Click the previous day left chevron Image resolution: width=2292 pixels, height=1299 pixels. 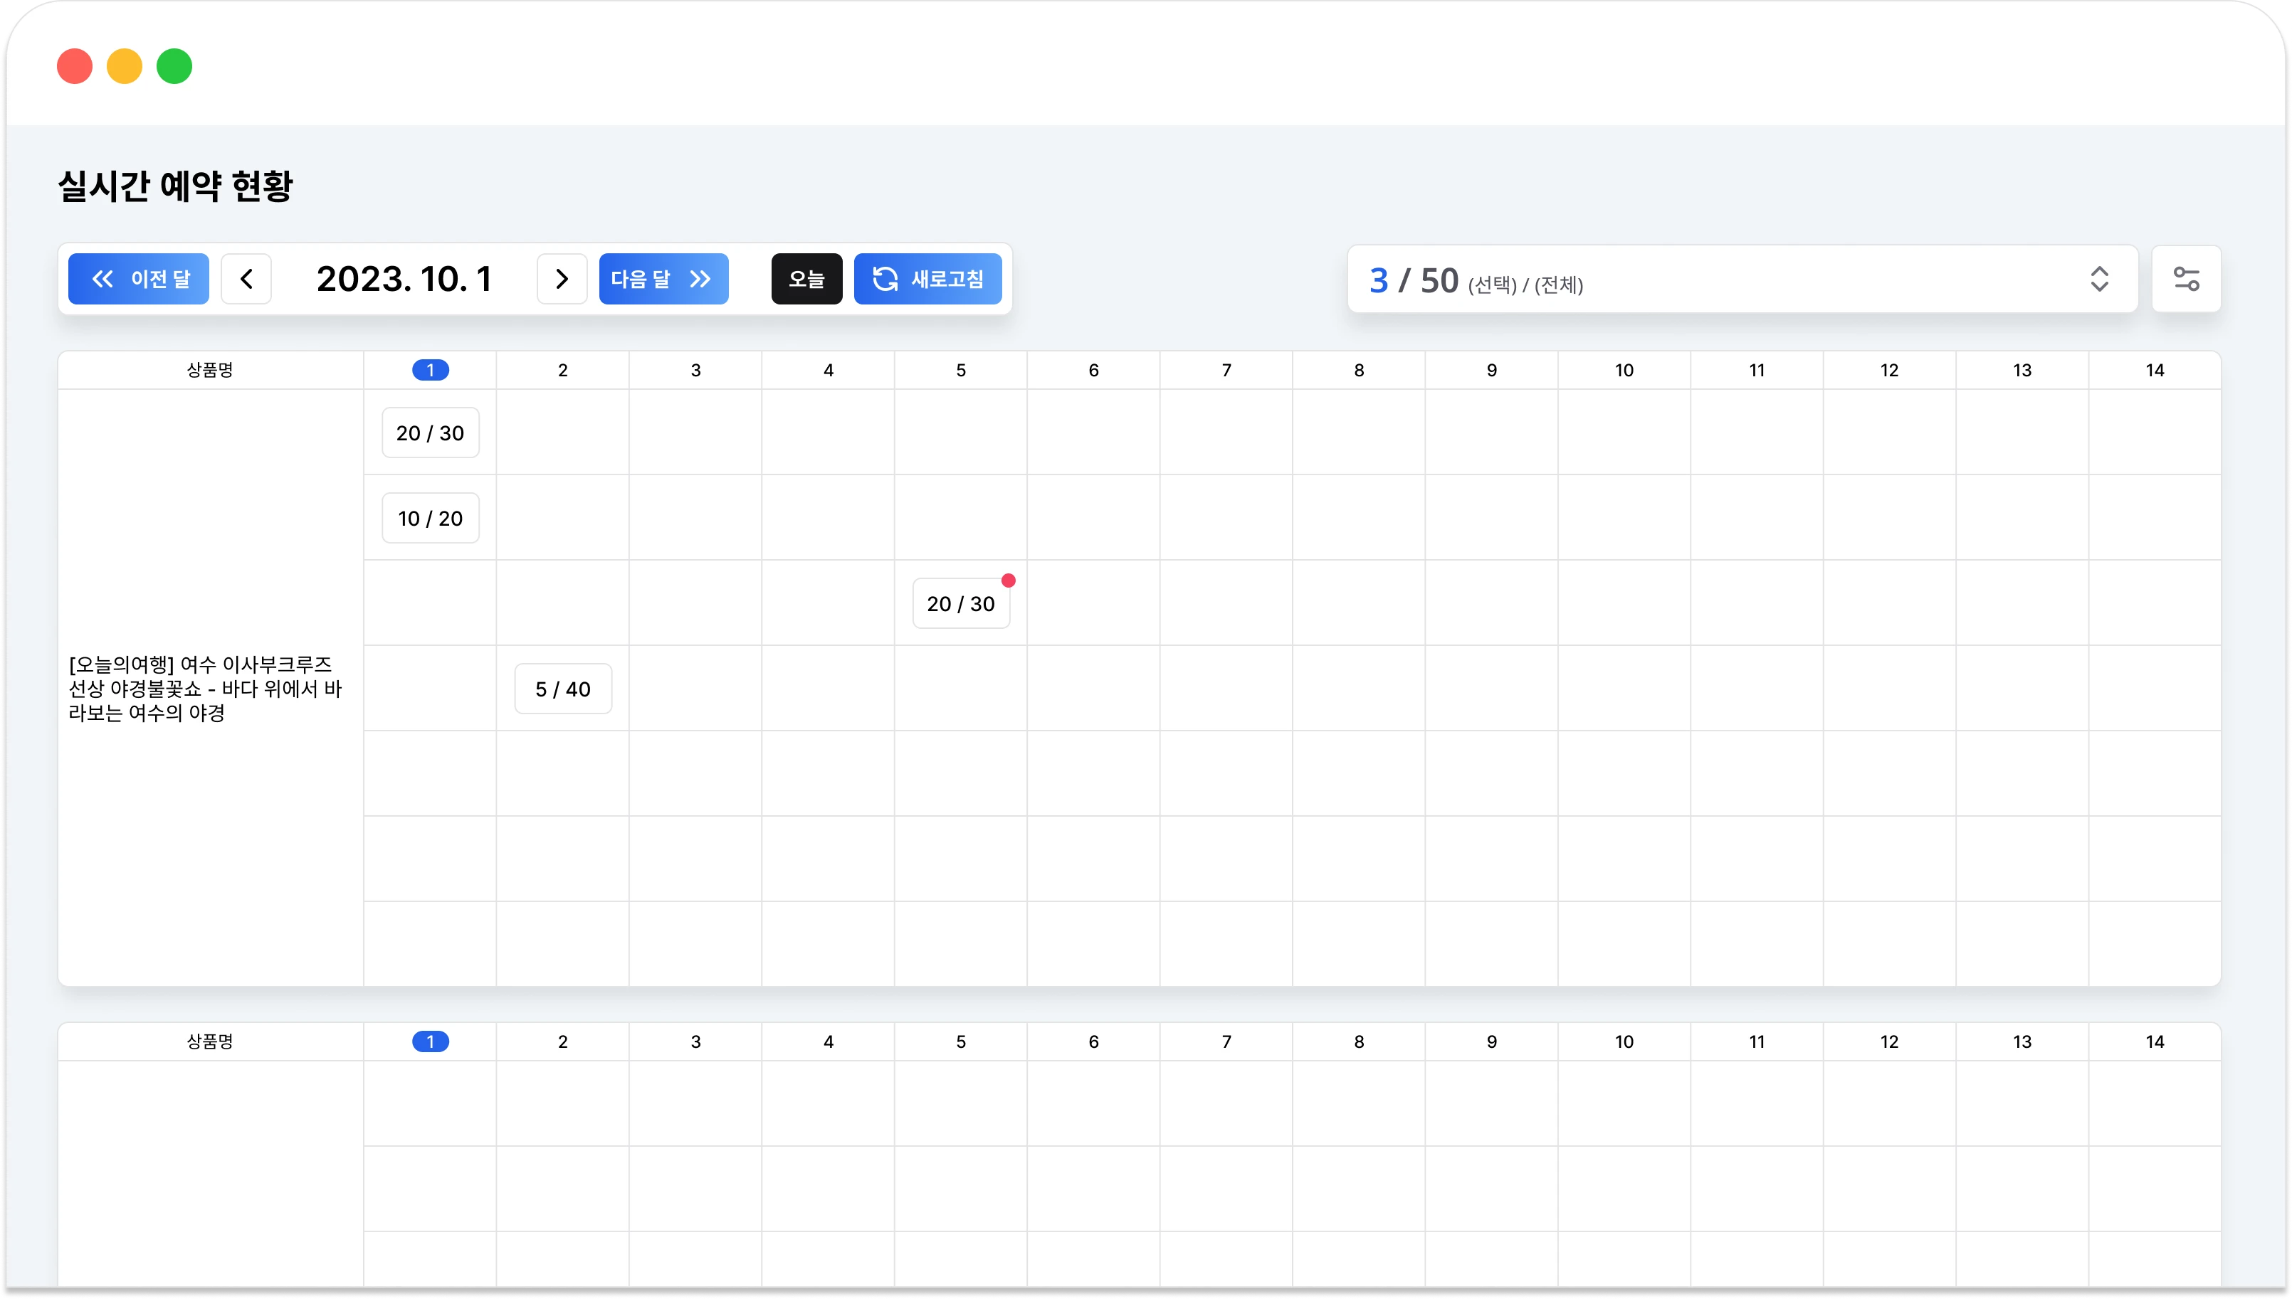[246, 280]
